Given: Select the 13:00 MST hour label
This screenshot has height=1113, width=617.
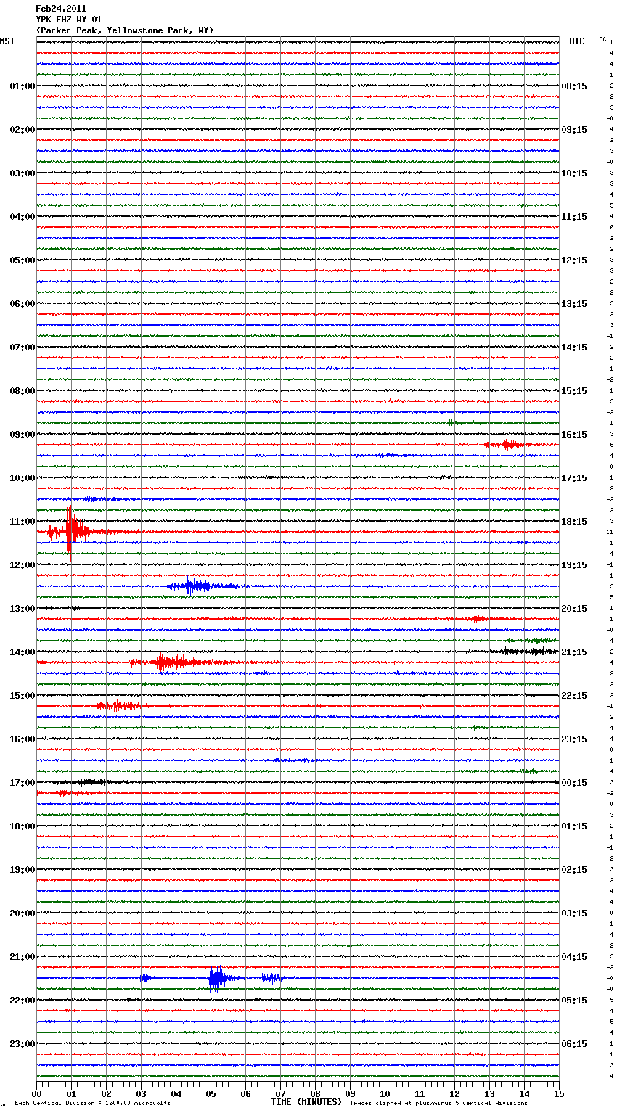Looking at the screenshot, I should [22, 609].
